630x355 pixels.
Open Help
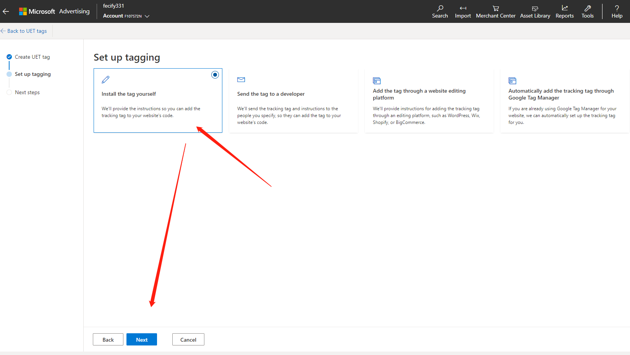(x=617, y=11)
